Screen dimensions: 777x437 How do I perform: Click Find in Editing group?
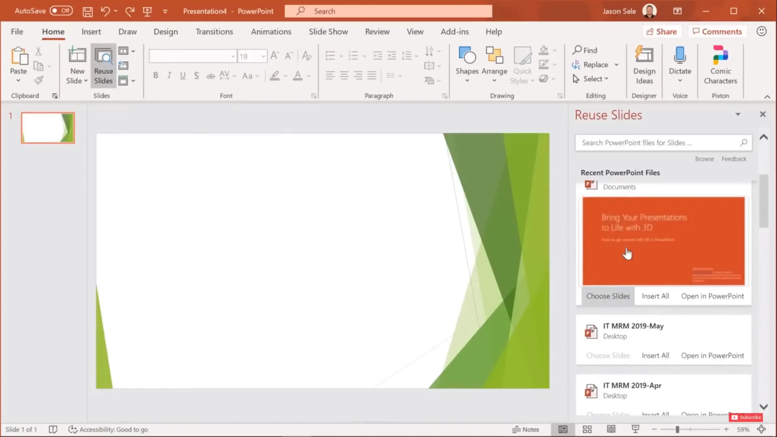pos(585,50)
